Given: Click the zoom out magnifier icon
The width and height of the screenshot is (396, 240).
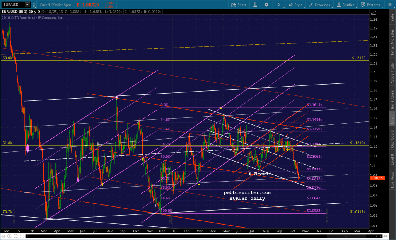Looking at the screenshot, I should (x=15, y=237).
